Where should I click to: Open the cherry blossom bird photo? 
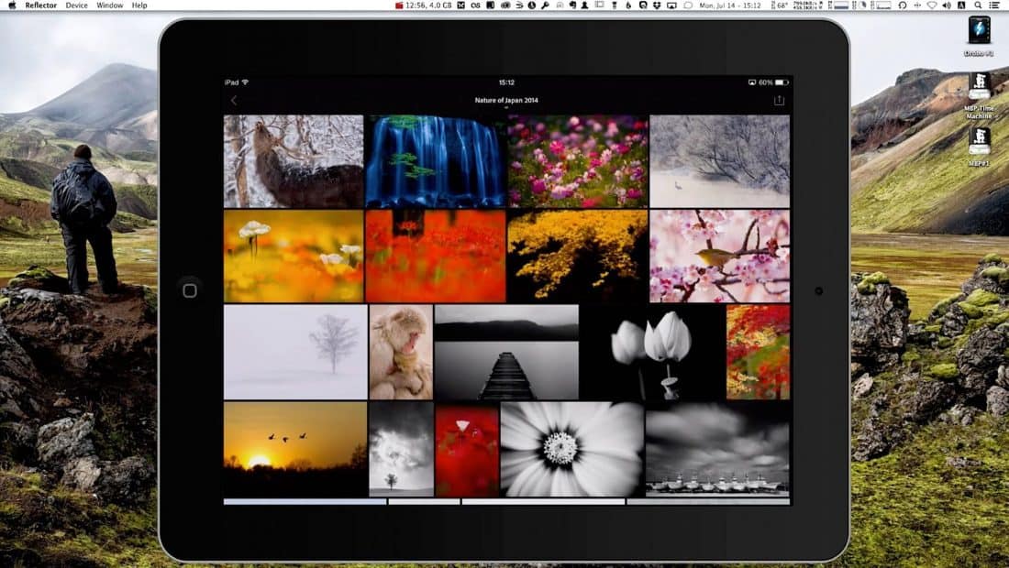click(719, 256)
